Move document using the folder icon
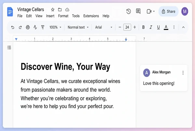 (x=60, y=9)
